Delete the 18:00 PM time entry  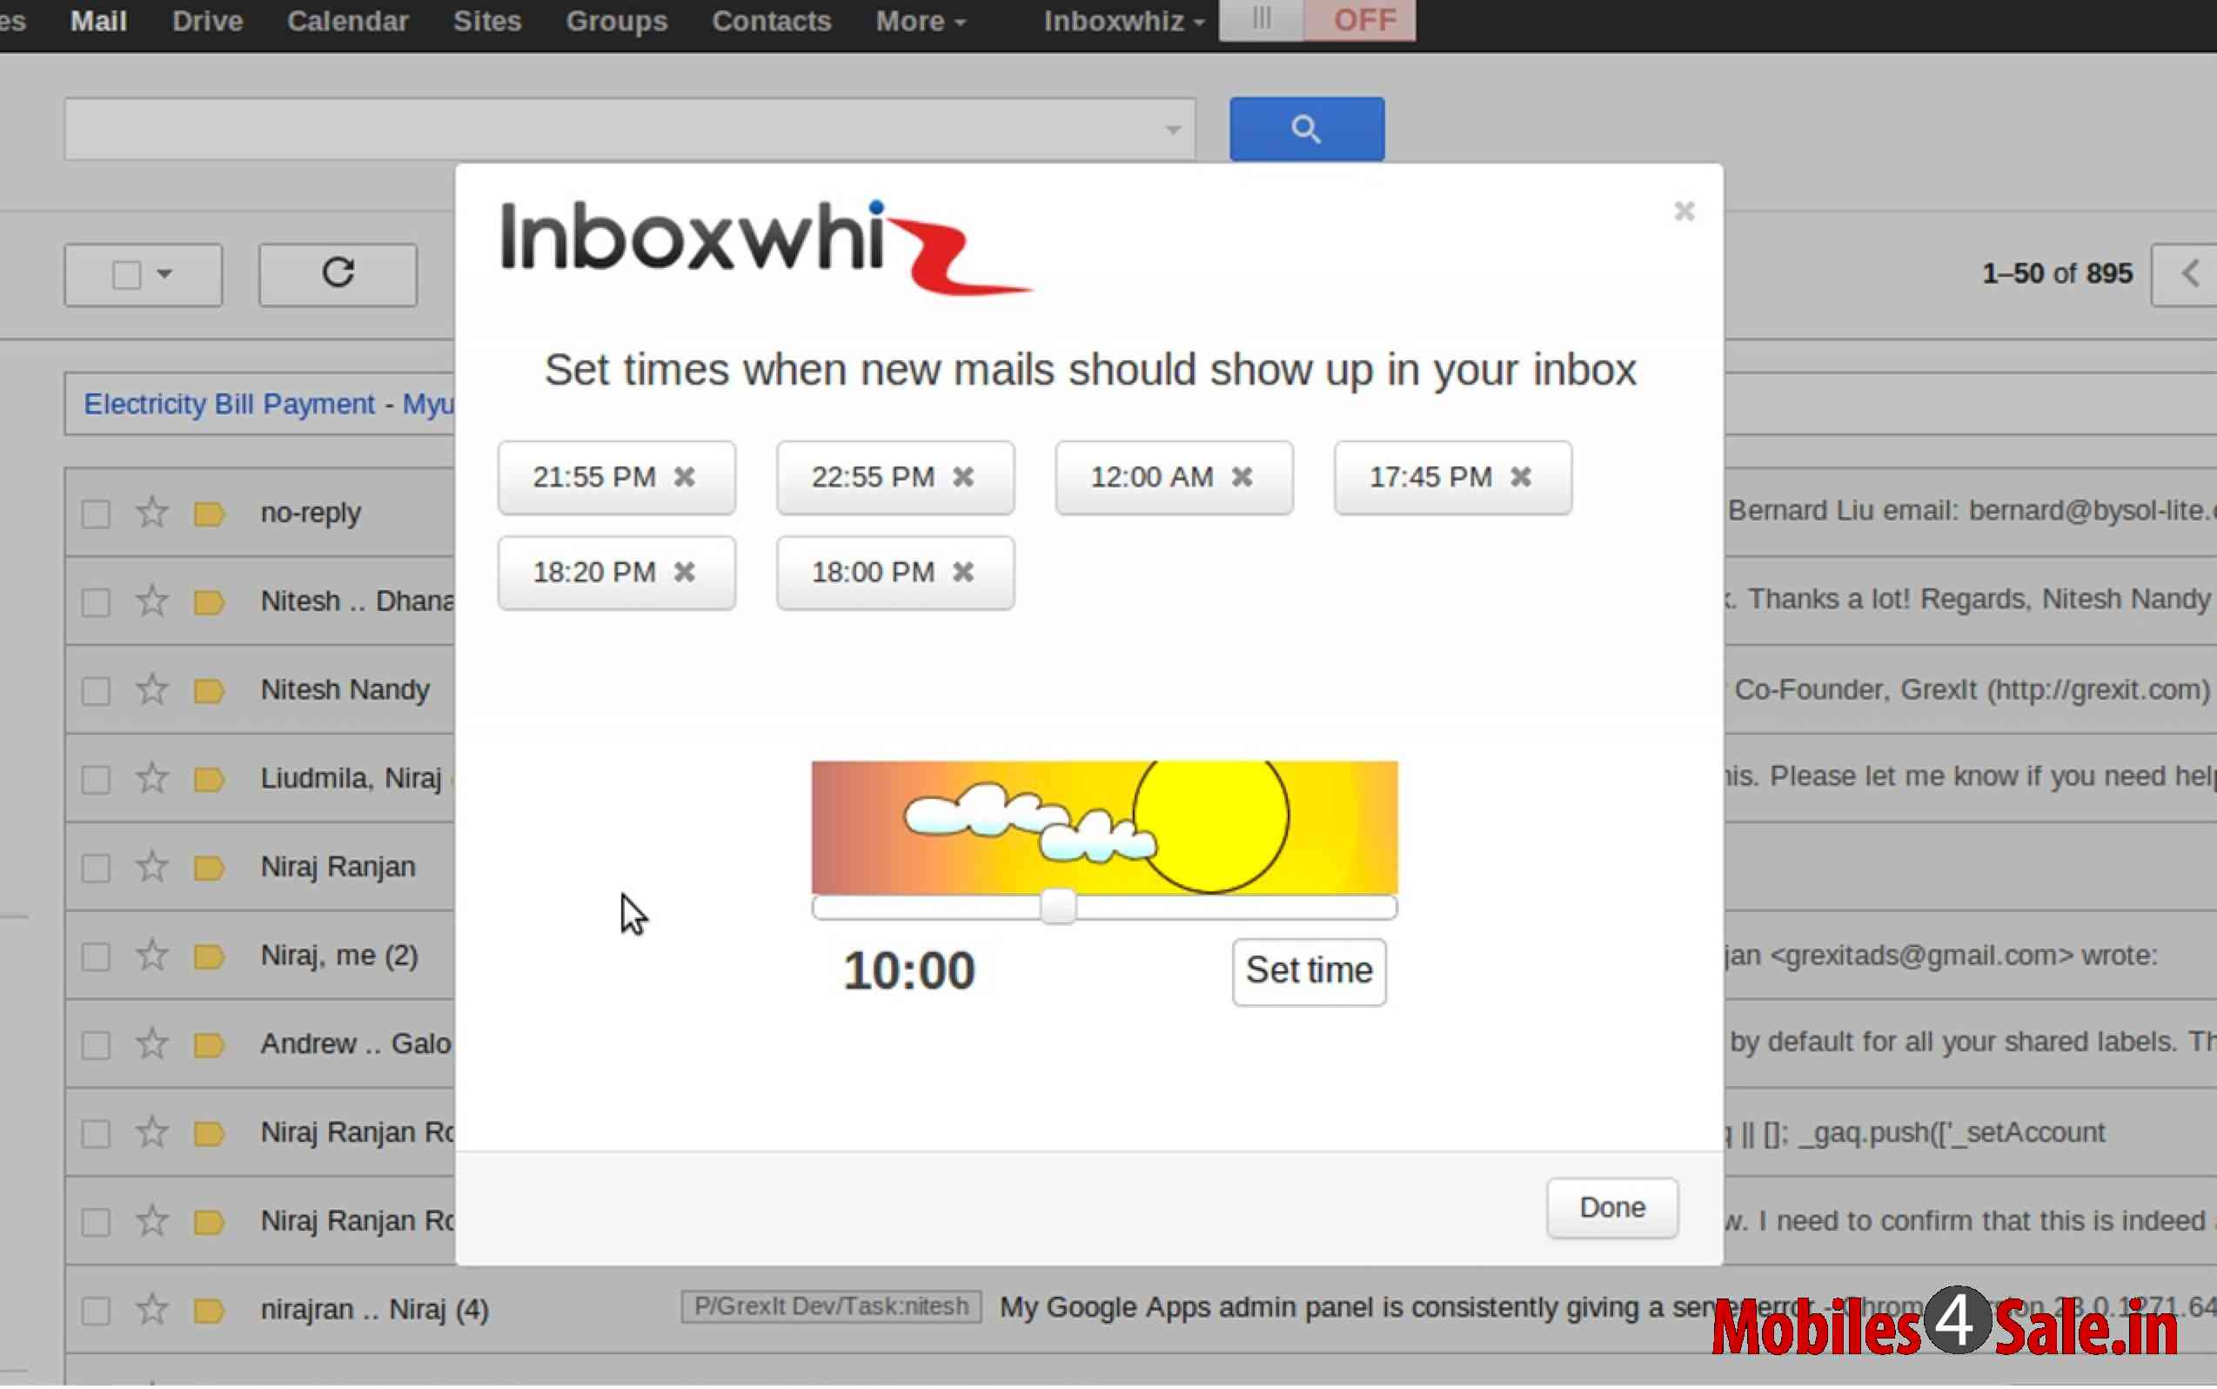point(962,573)
